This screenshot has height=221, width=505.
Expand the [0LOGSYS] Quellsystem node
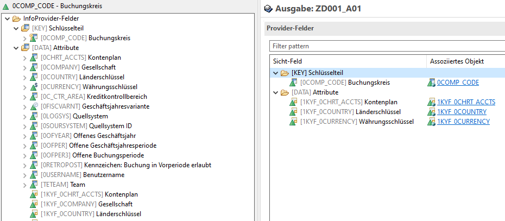(x=25, y=116)
